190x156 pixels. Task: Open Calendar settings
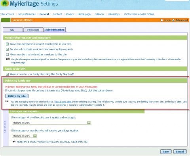(x=99, y=14)
